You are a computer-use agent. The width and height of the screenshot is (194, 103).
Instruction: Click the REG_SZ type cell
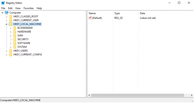(x=118, y=18)
